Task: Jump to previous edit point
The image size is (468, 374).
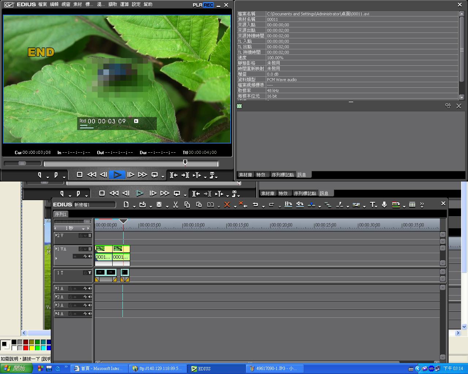Action: 174,175
